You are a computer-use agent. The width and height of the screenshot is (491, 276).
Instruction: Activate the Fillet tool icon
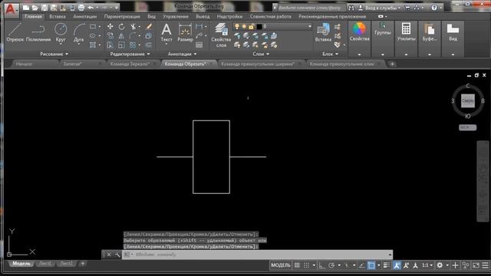click(x=133, y=36)
